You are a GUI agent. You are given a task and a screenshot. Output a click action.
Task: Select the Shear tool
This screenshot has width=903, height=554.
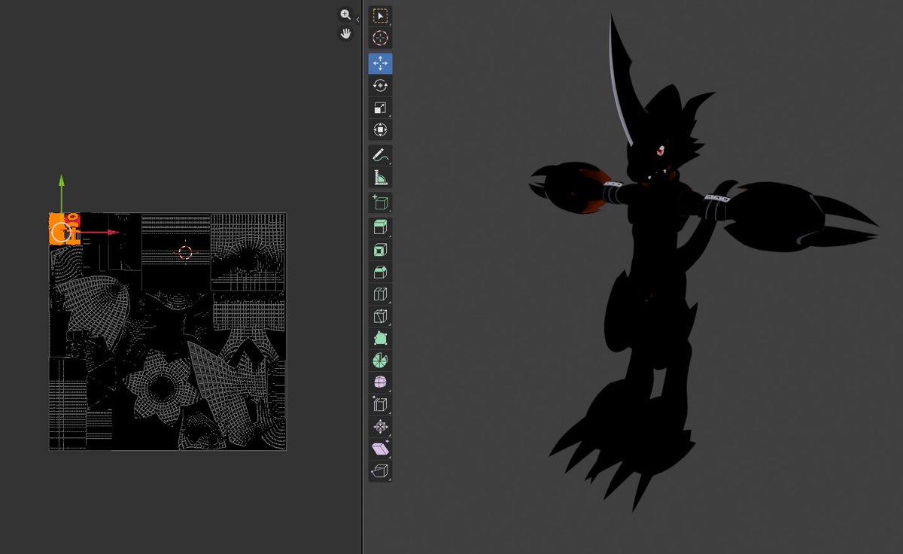[x=380, y=449]
